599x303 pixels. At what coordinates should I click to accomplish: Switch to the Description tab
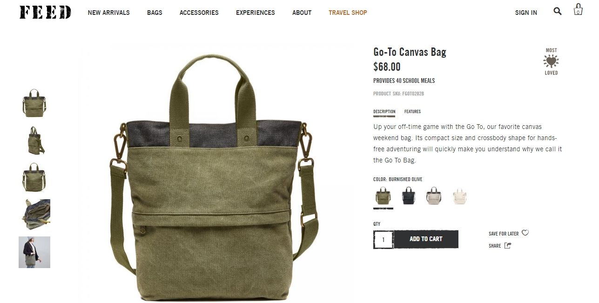pos(384,112)
